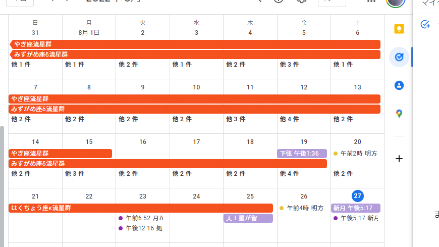Open the Google account profile avatar

pyautogui.click(x=395, y=3)
